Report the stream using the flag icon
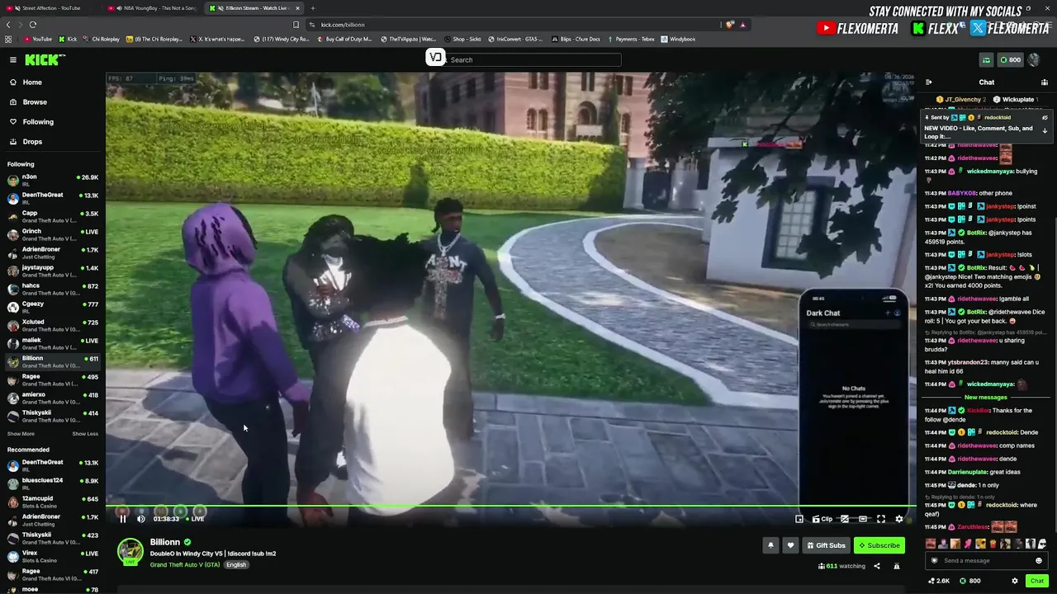This screenshot has height=594, width=1057. coord(897,566)
